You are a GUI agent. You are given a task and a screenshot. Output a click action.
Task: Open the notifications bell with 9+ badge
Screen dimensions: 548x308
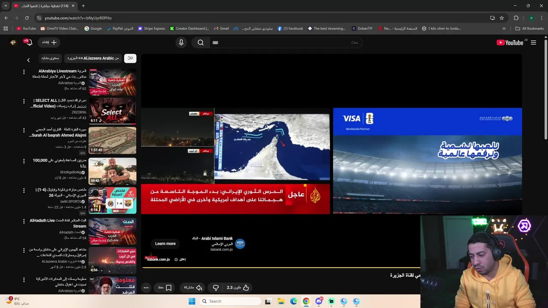28,42
